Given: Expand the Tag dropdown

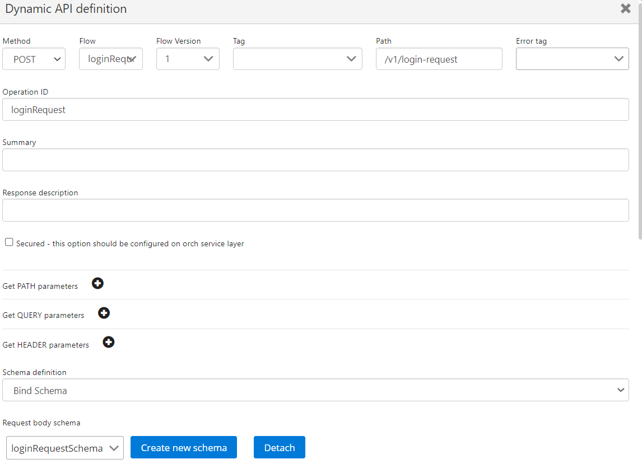Looking at the screenshot, I should coord(297,59).
